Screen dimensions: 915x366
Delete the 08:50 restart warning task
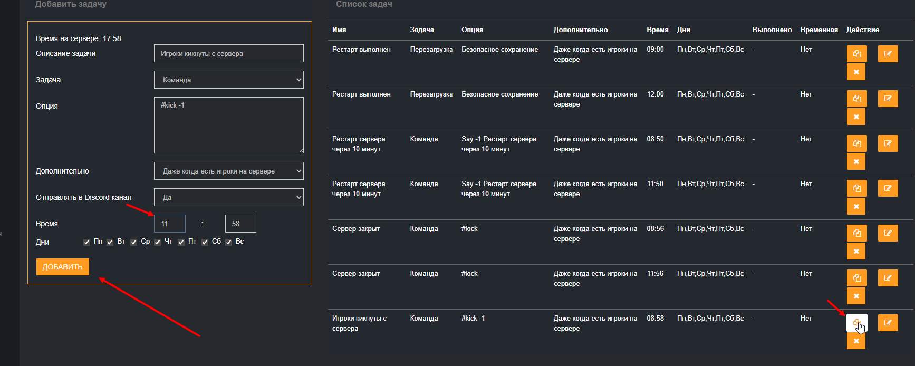[x=856, y=161]
